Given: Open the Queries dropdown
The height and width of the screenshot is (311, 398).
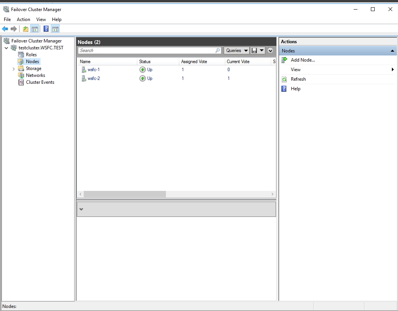Looking at the screenshot, I should (x=236, y=50).
